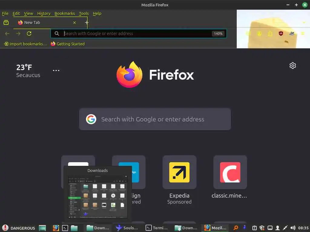
Task: Open the File menu
Action: (x=5, y=13)
